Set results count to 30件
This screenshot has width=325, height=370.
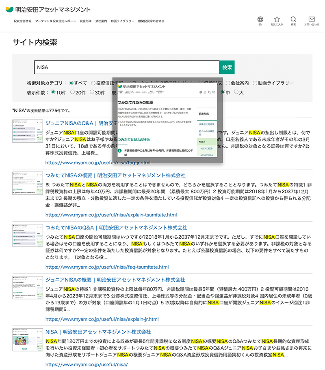coord(92,92)
